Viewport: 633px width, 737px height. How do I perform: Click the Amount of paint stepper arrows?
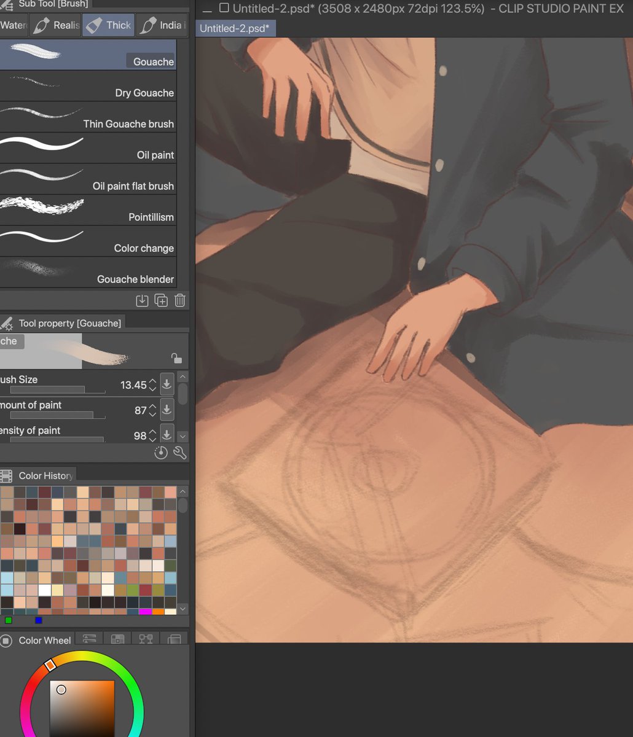[x=152, y=410]
